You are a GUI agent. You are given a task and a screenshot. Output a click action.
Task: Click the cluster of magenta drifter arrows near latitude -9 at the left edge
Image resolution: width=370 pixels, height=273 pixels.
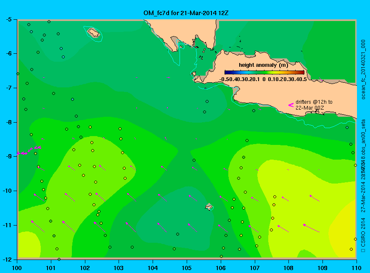point(29,150)
